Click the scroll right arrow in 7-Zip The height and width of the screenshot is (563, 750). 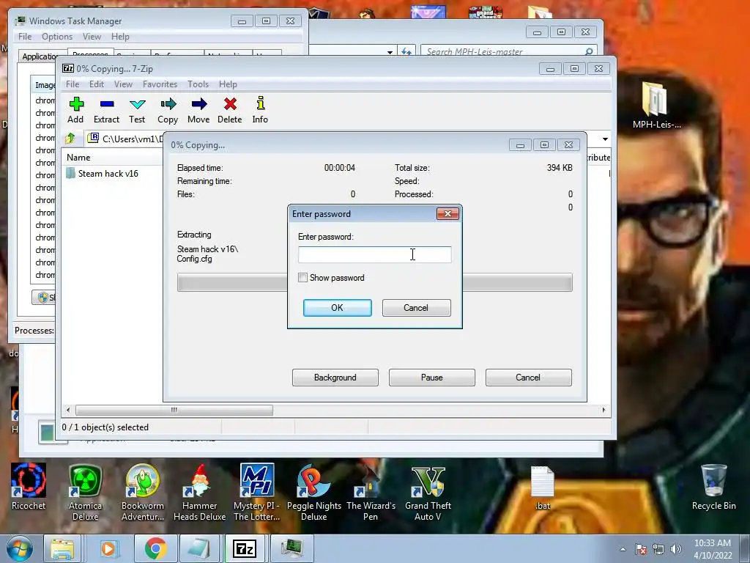[604, 410]
